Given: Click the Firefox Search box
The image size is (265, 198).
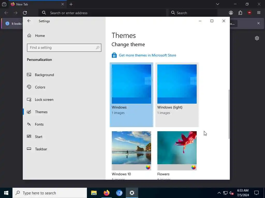Looking at the screenshot, I should 193,13.
